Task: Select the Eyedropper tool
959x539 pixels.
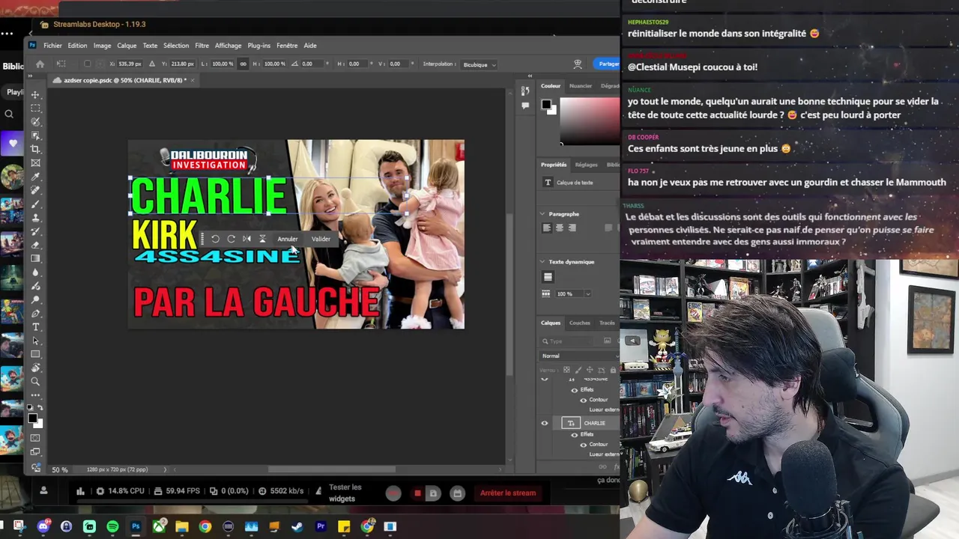Action: pyautogui.click(x=35, y=177)
